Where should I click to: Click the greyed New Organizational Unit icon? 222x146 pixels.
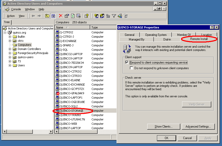click(108, 16)
